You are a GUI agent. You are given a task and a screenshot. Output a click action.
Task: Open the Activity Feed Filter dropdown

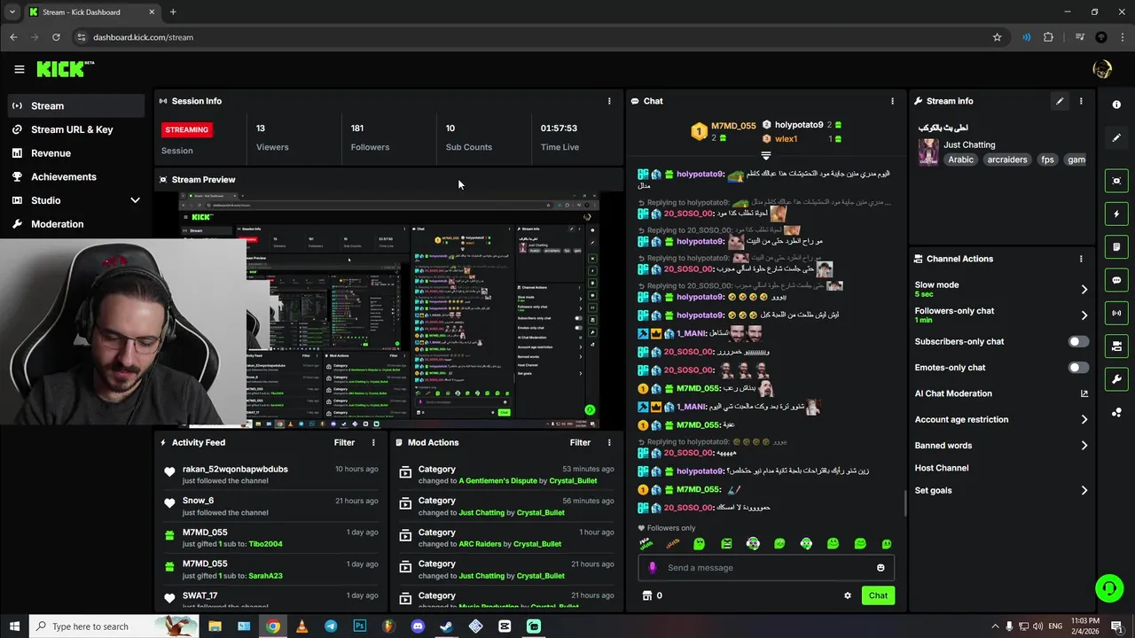(x=344, y=442)
